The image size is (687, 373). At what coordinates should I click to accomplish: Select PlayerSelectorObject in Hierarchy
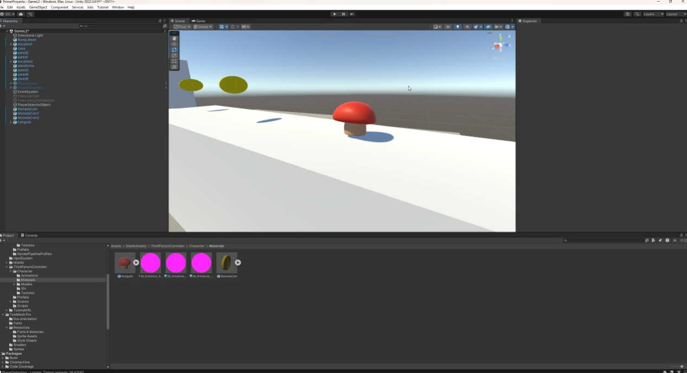pos(34,105)
